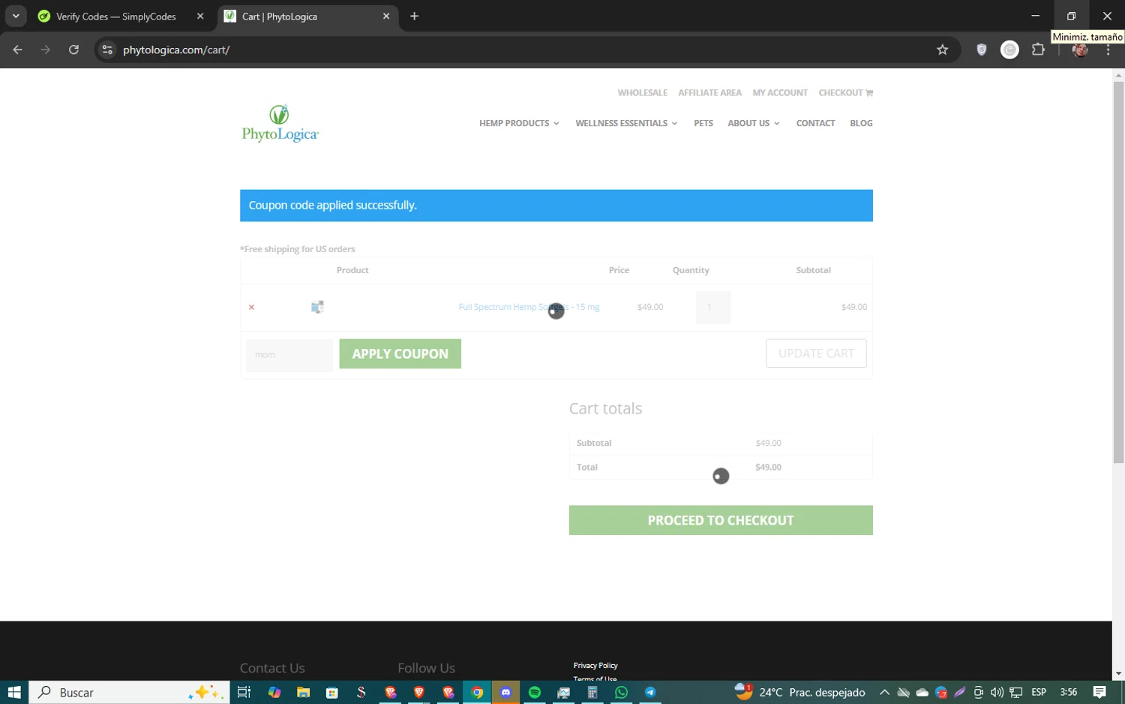
Task: Select the Cart | PhytoLogica tab
Action: (308, 16)
